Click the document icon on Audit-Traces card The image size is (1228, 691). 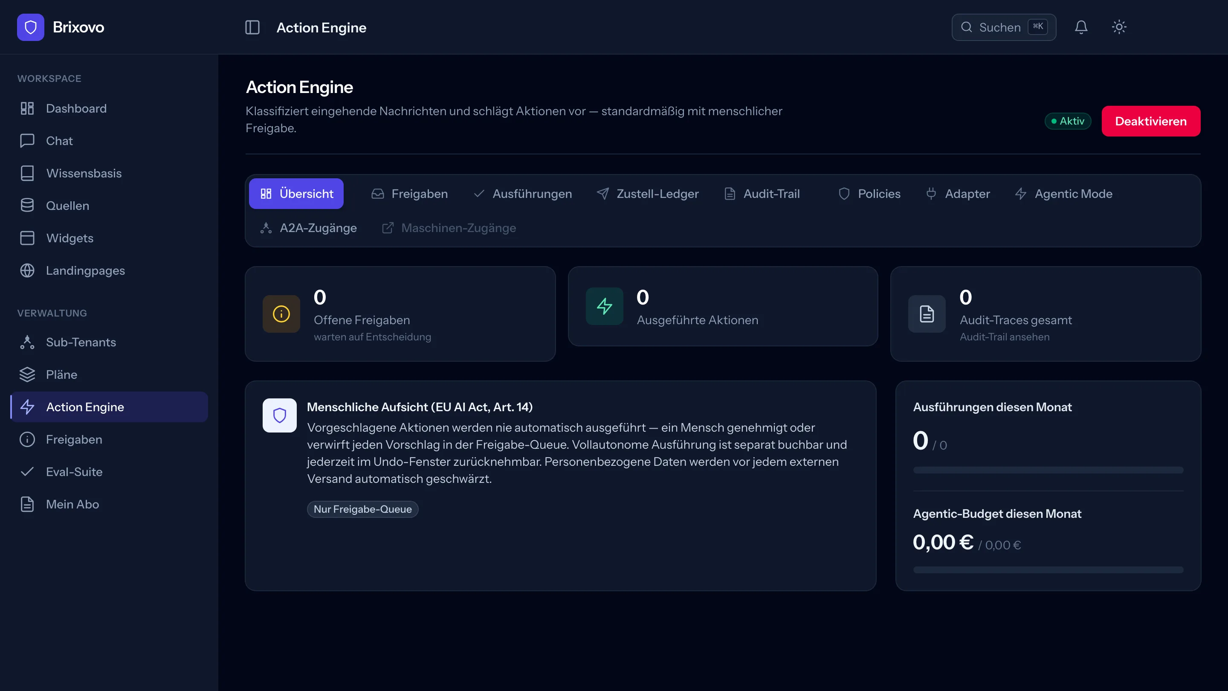pyautogui.click(x=927, y=314)
